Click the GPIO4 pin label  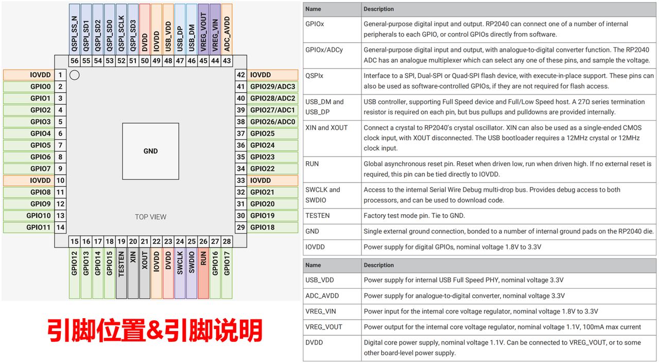[29, 133]
